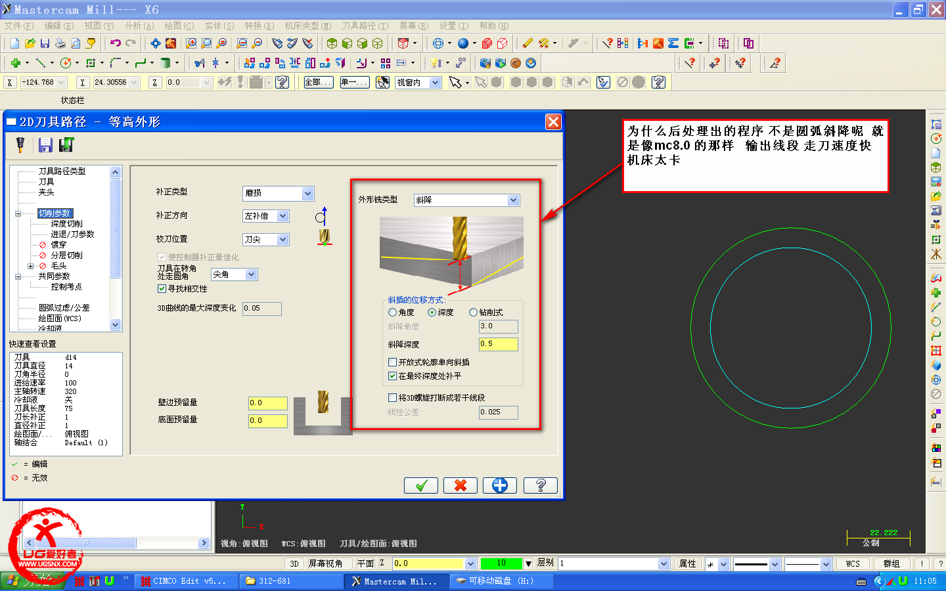The height and width of the screenshot is (591, 946).
Task: Cancel the dialog with the red X button
Action: click(461, 485)
